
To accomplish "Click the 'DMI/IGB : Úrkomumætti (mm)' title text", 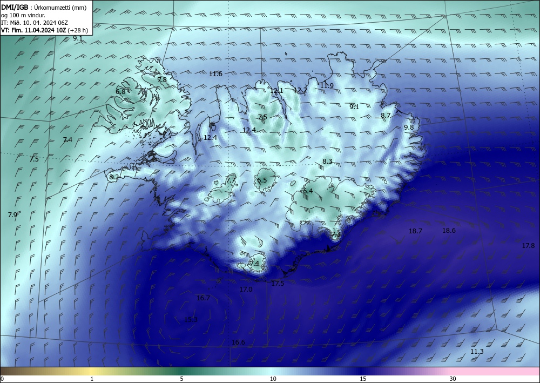I will click(44, 8).
